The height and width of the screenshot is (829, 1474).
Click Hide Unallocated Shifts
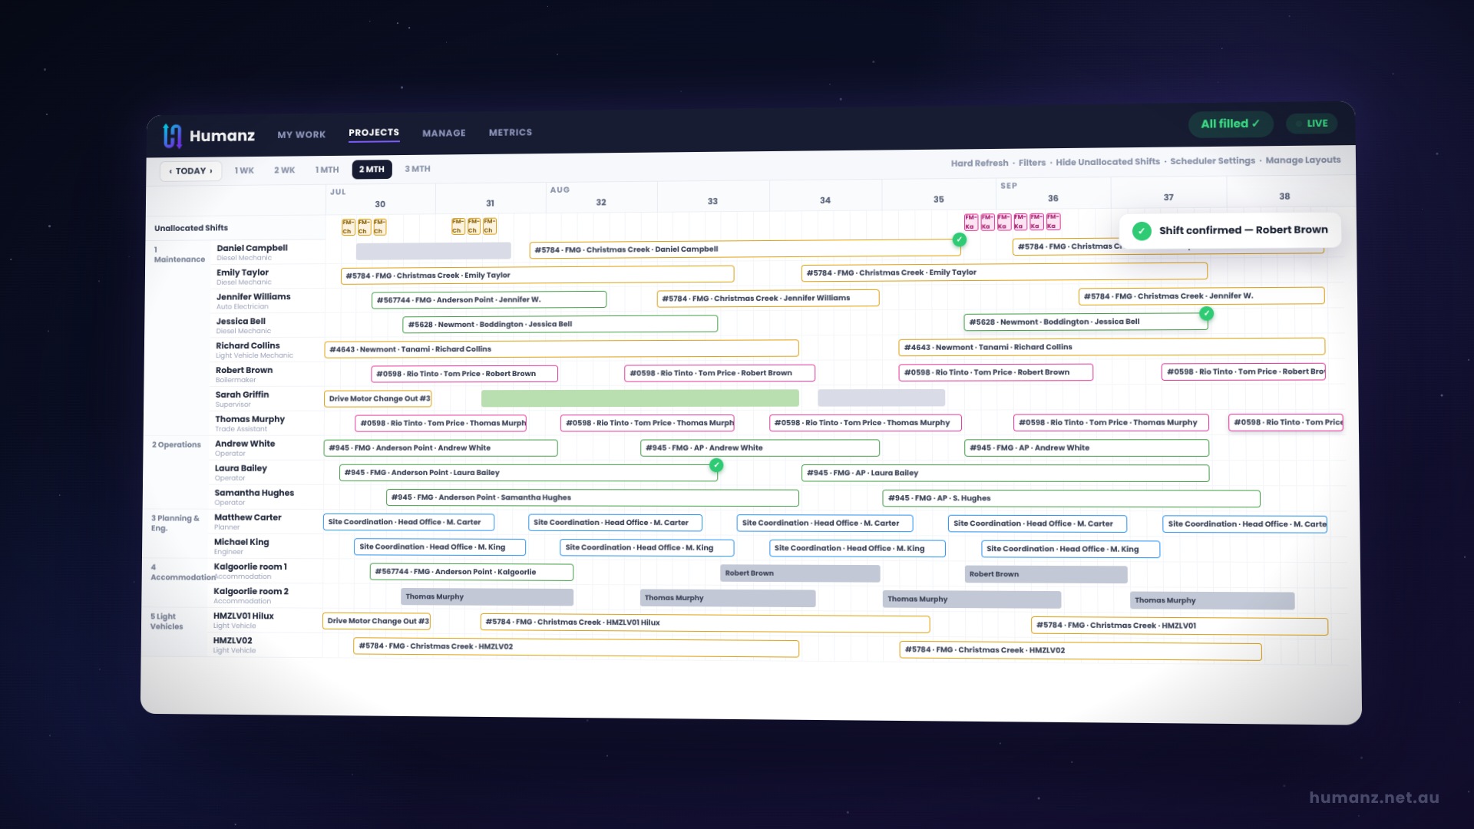coord(1108,161)
